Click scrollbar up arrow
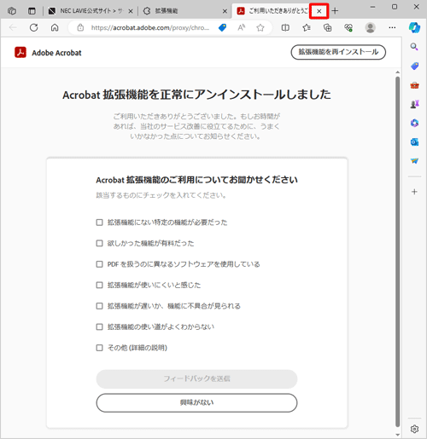 click(x=397, y=72)
